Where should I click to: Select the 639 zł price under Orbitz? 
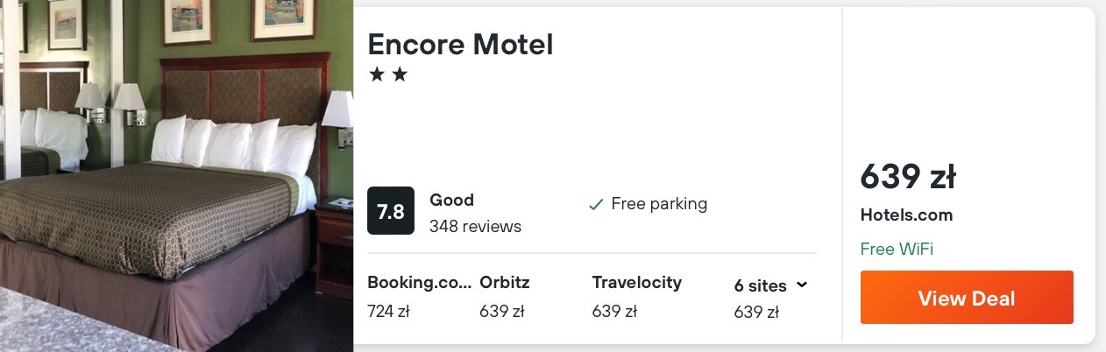coord(501,312)
